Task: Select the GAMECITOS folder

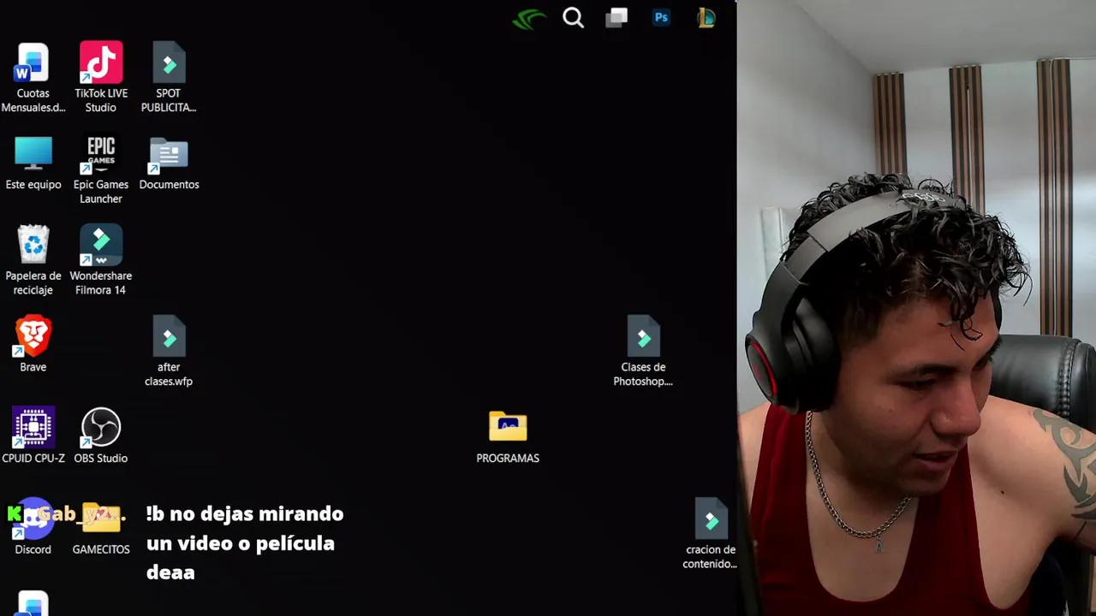Action: click(x=101, y=527)
